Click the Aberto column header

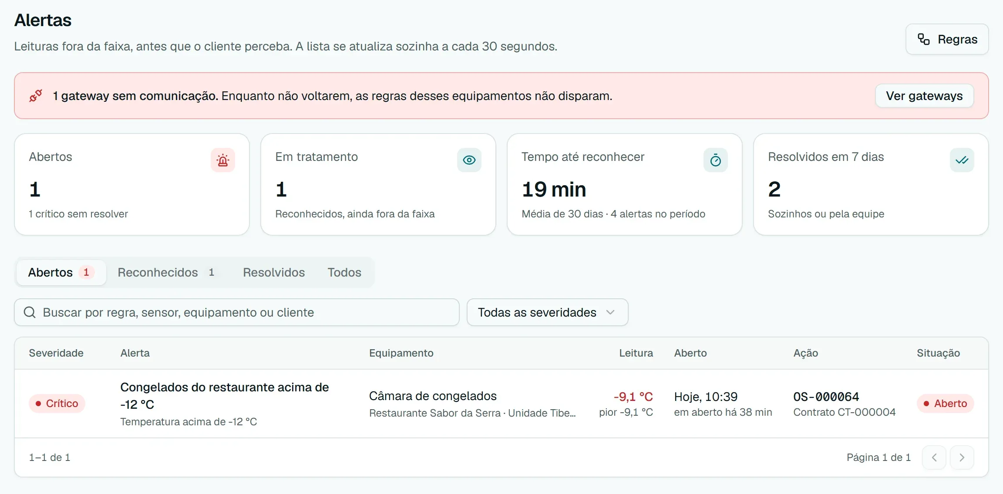690,353
